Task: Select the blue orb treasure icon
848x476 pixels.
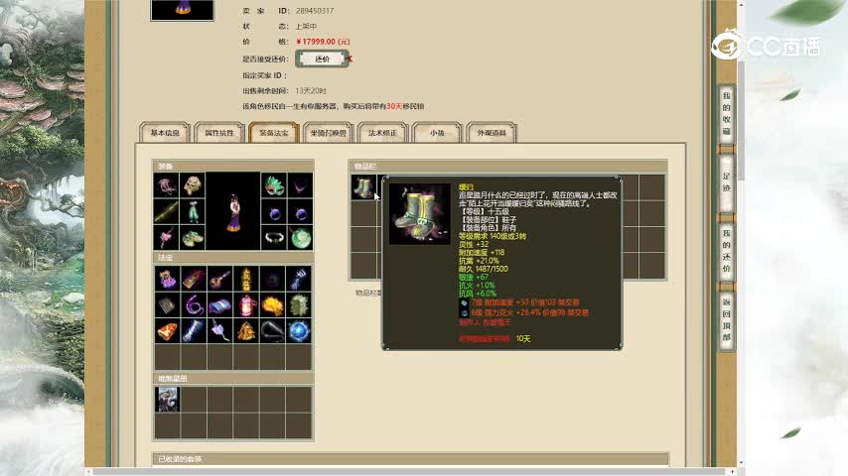Action: click(x=299, y=331)
